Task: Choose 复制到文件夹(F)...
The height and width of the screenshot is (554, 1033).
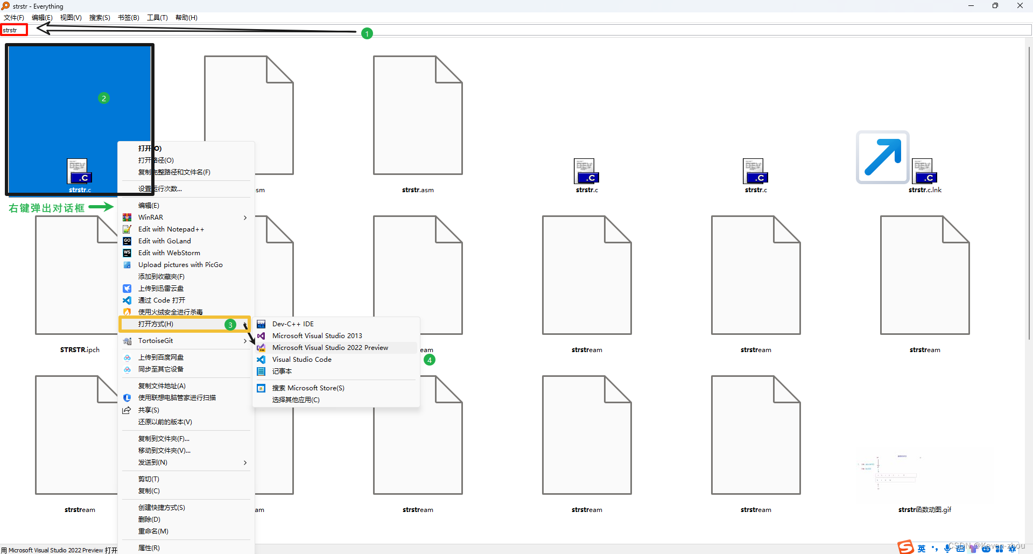Action: (186, 439)
